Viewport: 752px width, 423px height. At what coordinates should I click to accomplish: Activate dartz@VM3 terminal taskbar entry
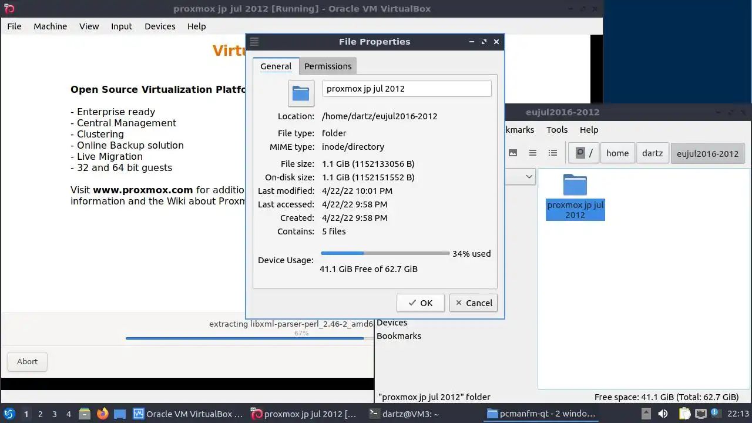coord(404,414)
